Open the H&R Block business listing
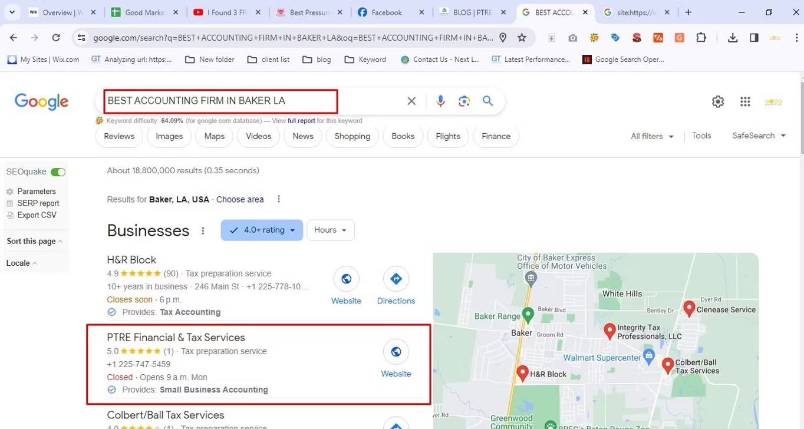 pos(131,260)
